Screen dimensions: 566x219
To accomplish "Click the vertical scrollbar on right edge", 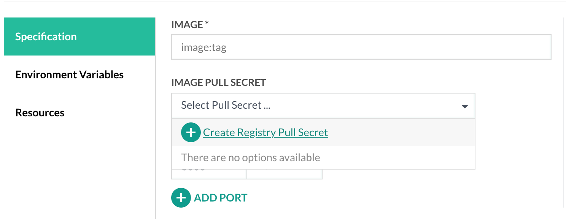I will pos(564,114).
